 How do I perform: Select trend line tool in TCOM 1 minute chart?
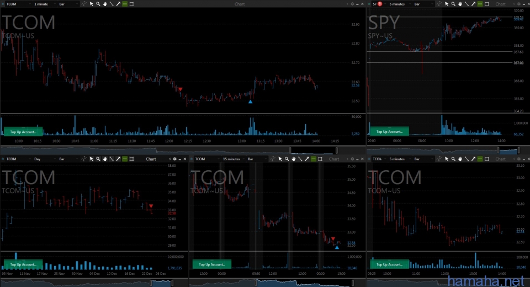[112, 4]
